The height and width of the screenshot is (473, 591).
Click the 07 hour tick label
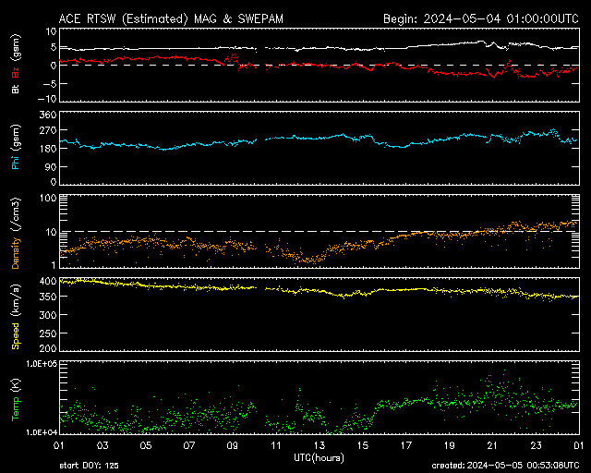[189, 445]
